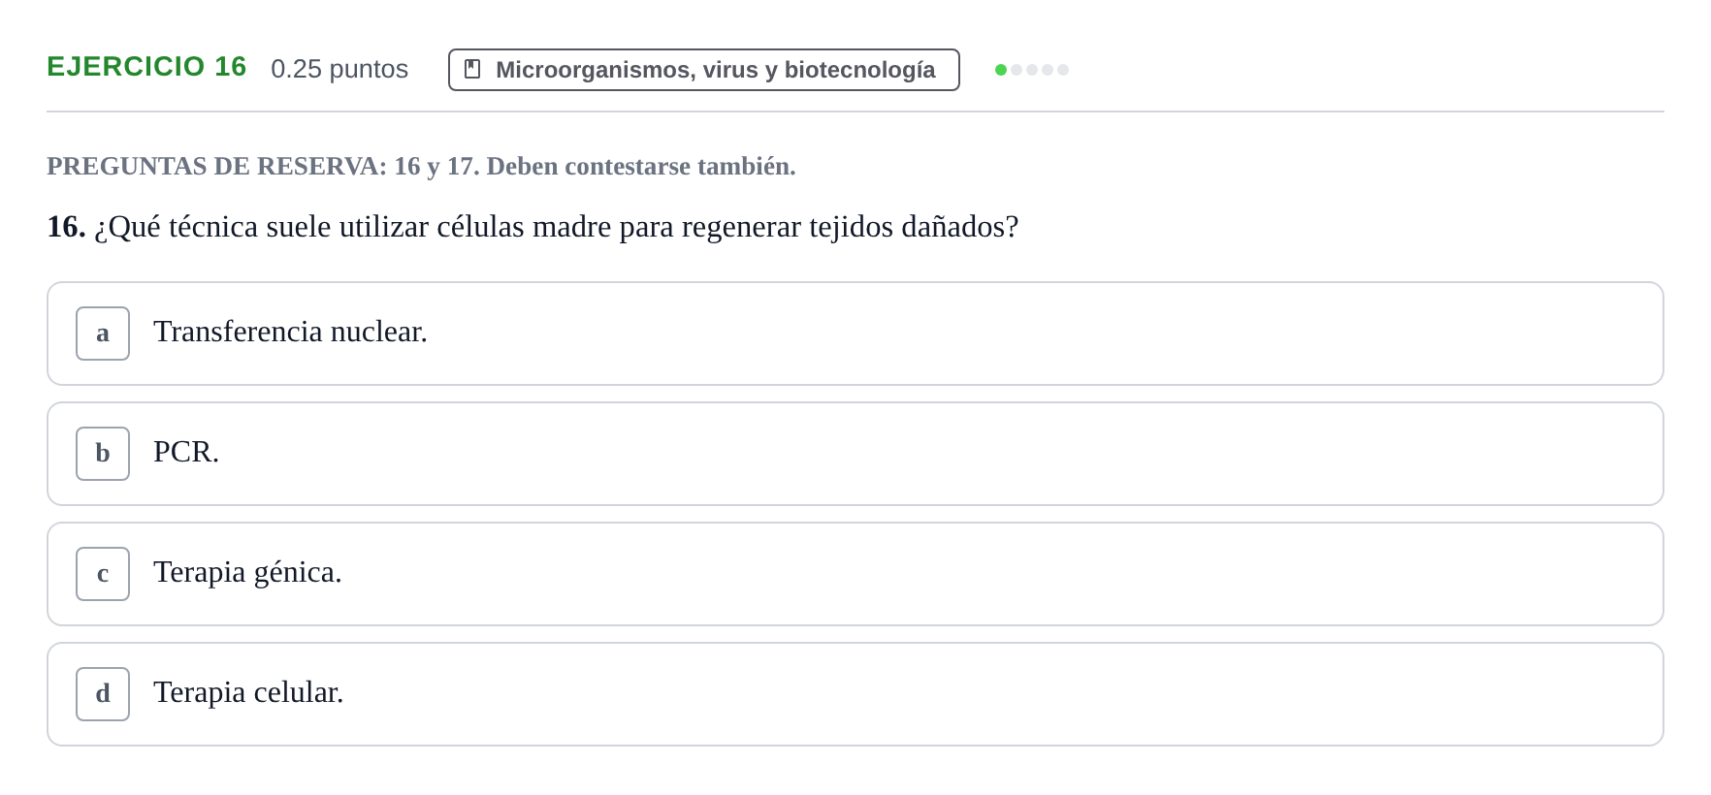Click the '0.25 puntos' score label
This screenshot has width=1711, height=795.
(x=339, y=69)
